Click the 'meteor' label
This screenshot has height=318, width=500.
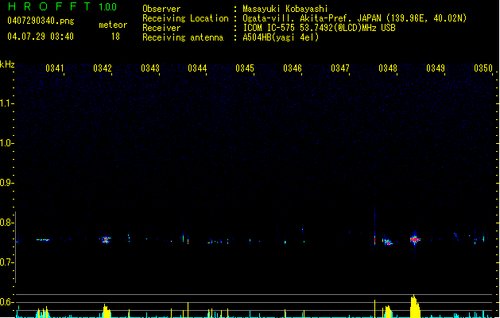click(113, 25)
